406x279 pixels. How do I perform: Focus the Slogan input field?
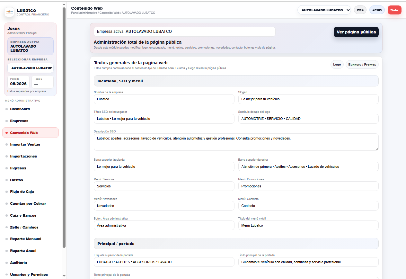point(308,99)
